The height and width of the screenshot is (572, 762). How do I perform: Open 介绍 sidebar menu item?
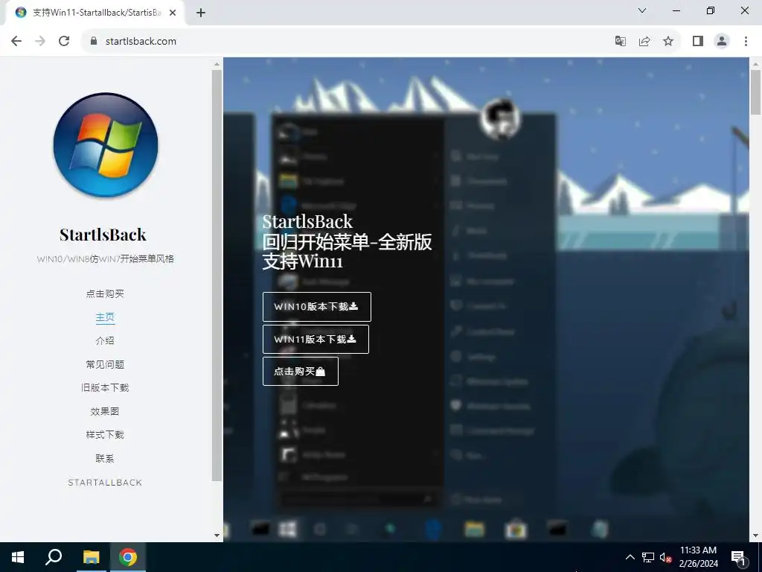(105, 340)
